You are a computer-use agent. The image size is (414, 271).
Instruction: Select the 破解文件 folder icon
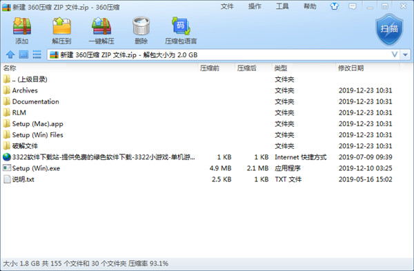[7, 145]
